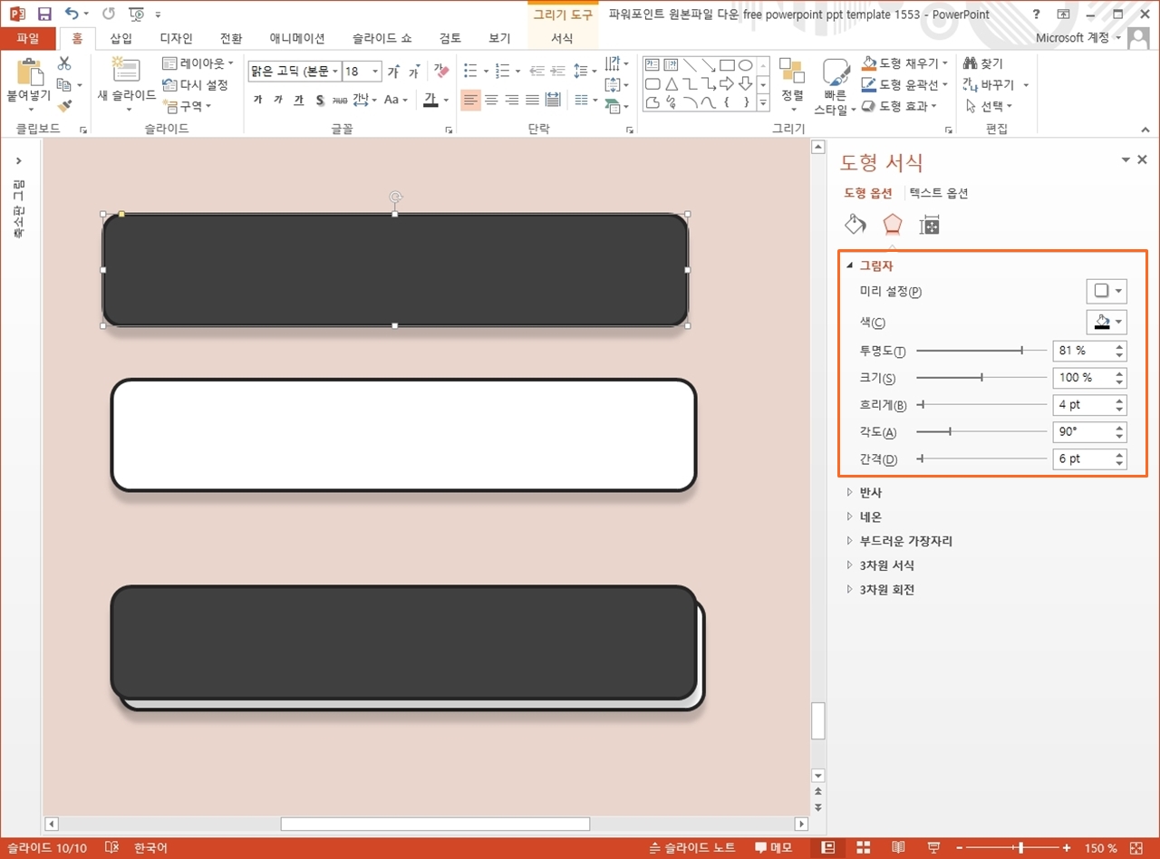
Task: Open the font size dropdown
Action: coord(375,72)
